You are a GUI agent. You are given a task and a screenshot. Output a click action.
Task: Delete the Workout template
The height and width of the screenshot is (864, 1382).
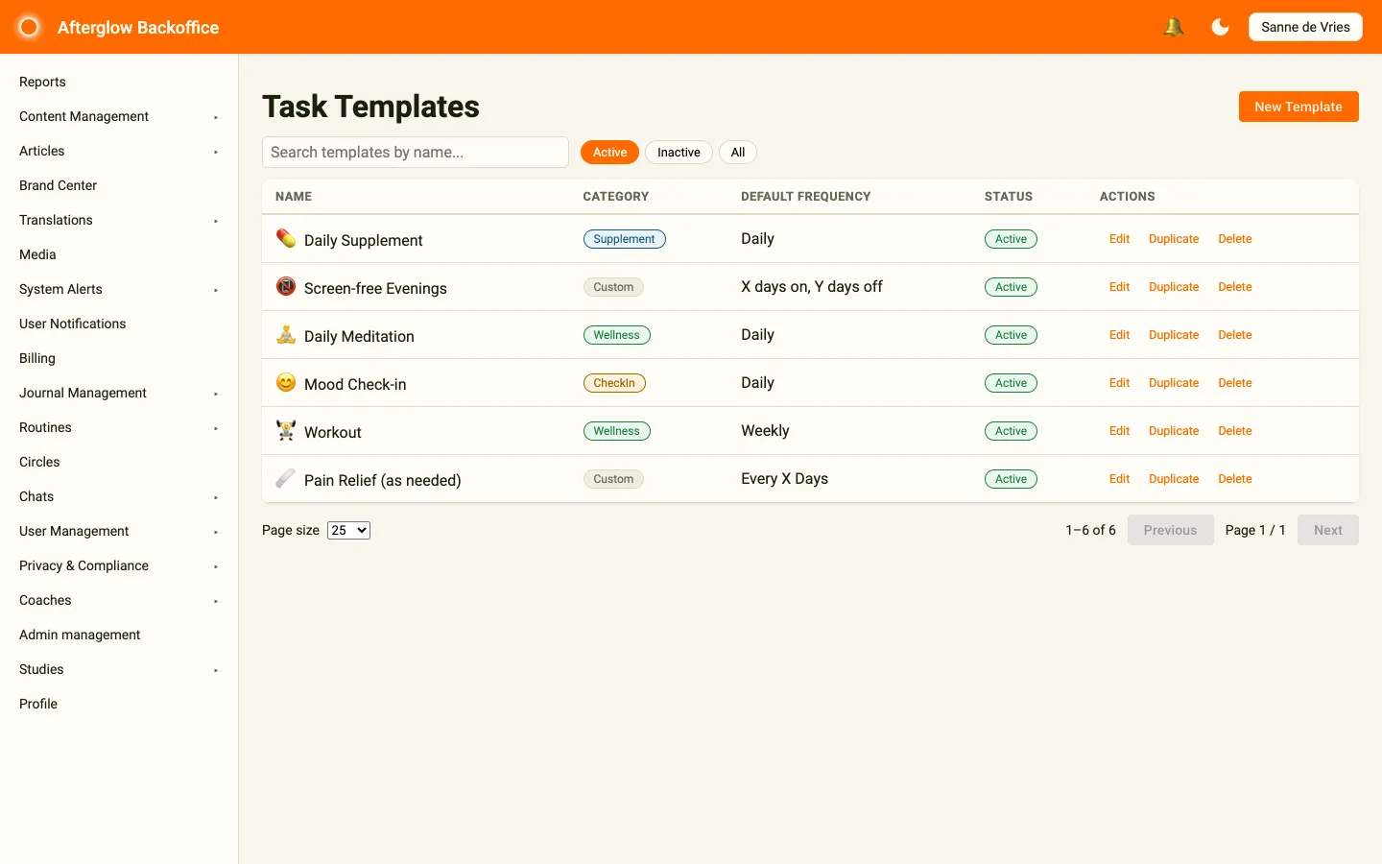click(1235, 431)
